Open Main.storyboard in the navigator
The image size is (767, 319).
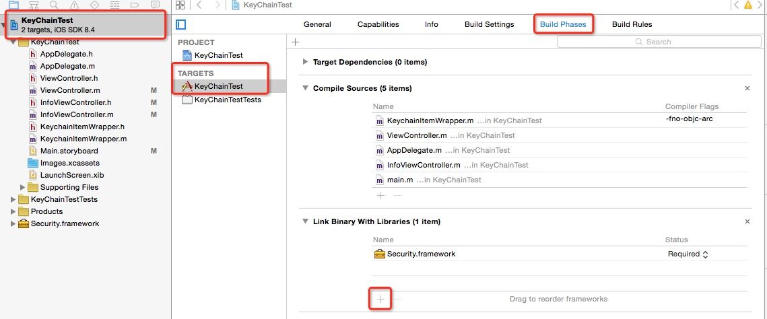coord(69,151)
